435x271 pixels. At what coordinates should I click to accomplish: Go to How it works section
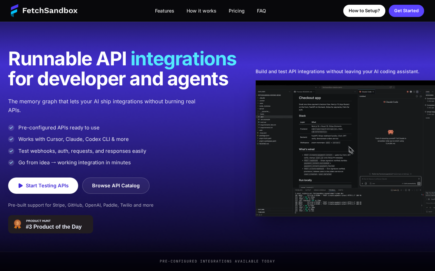pyautogui.click(x=202, y=11)
